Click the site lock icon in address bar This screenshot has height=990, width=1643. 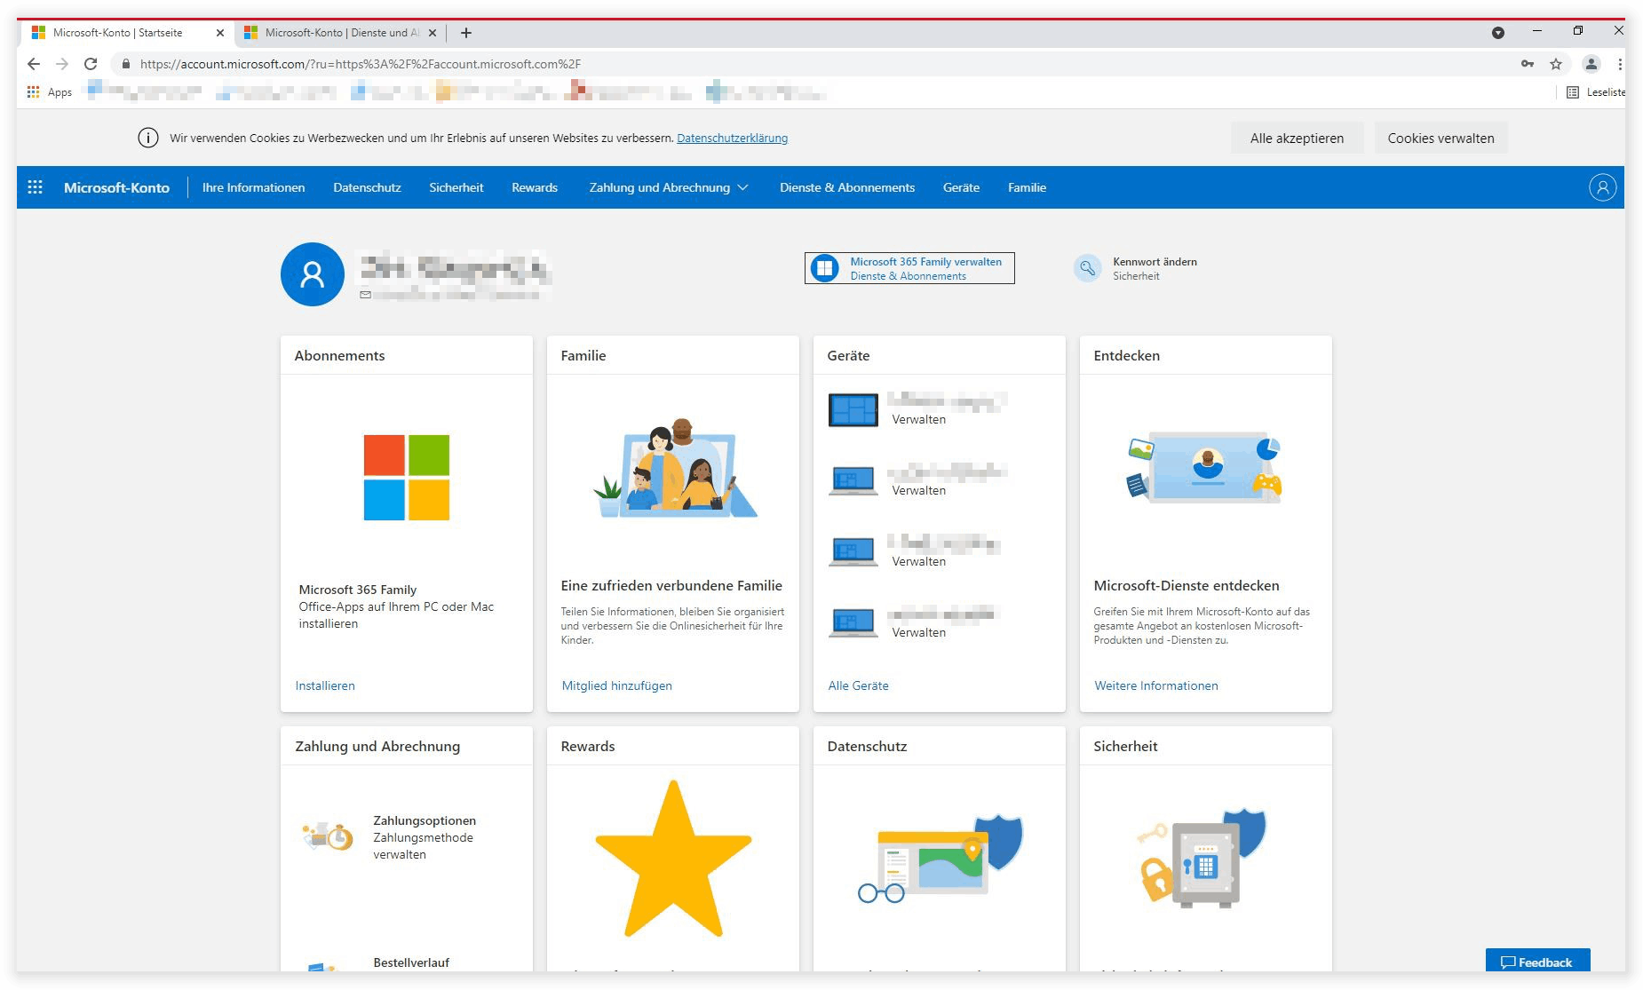126,64
